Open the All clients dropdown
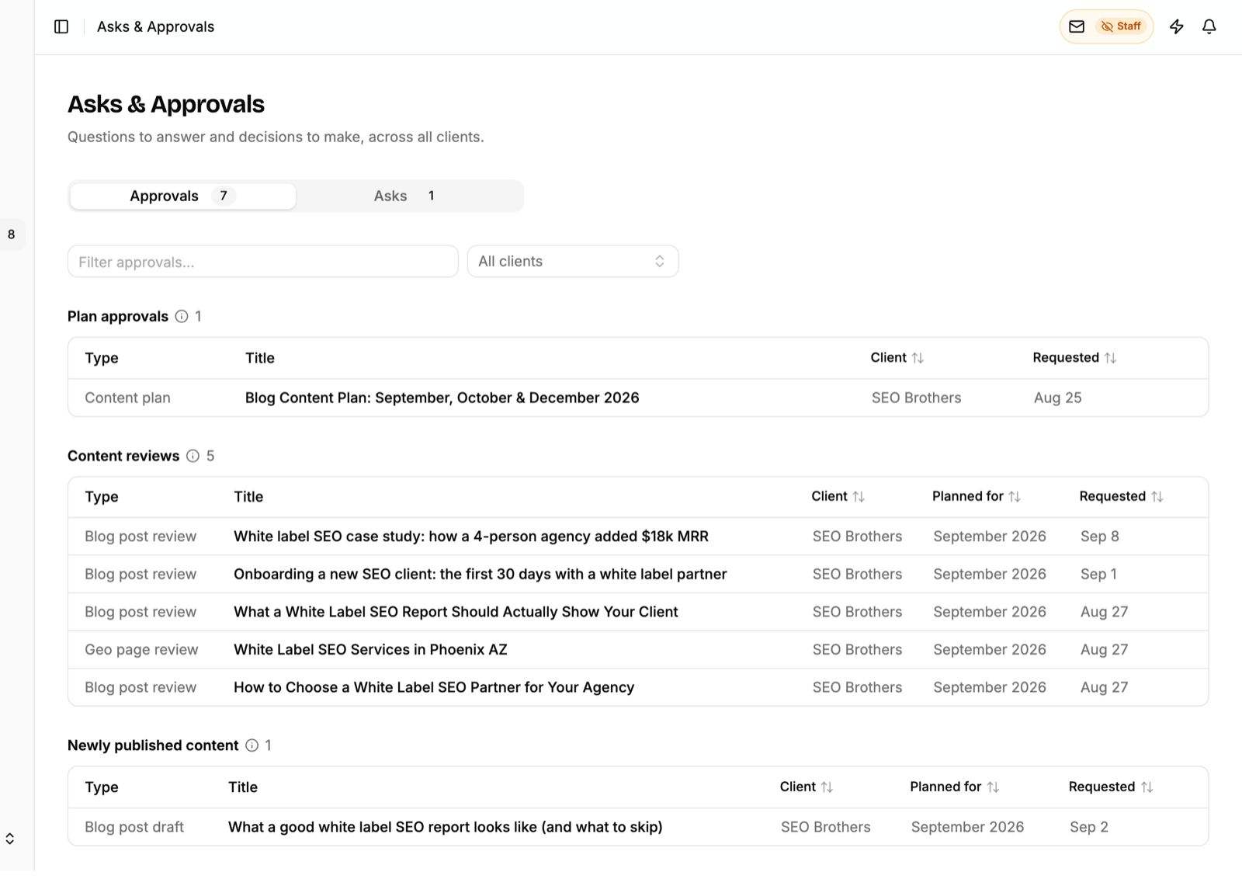The height and width of the screenshot is (879, 1242). (x=573, y=262)
